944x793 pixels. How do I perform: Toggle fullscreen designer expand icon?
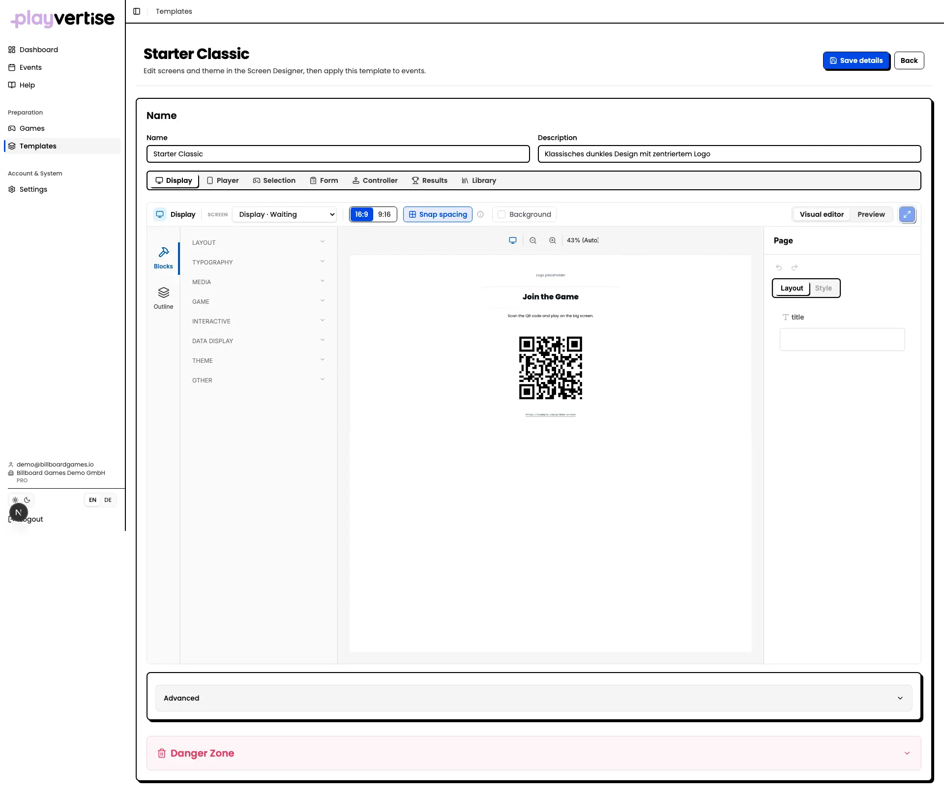pos(907,214)
